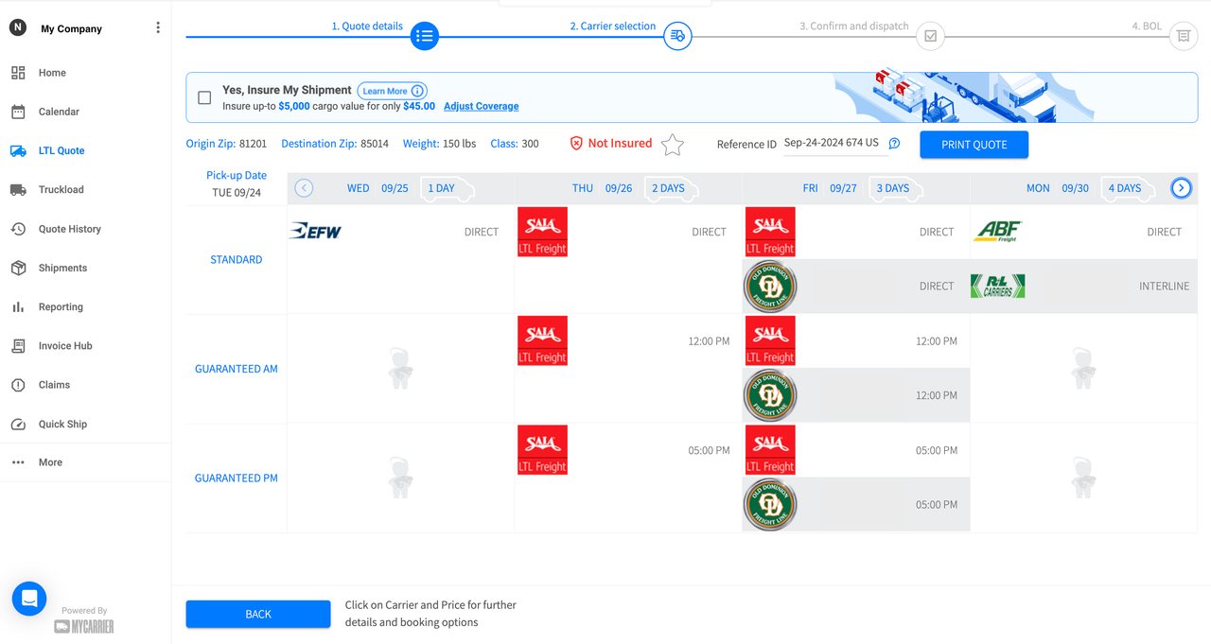1211x644 pixels.
Task: Click the Shipments box icon
Action: 18,268
